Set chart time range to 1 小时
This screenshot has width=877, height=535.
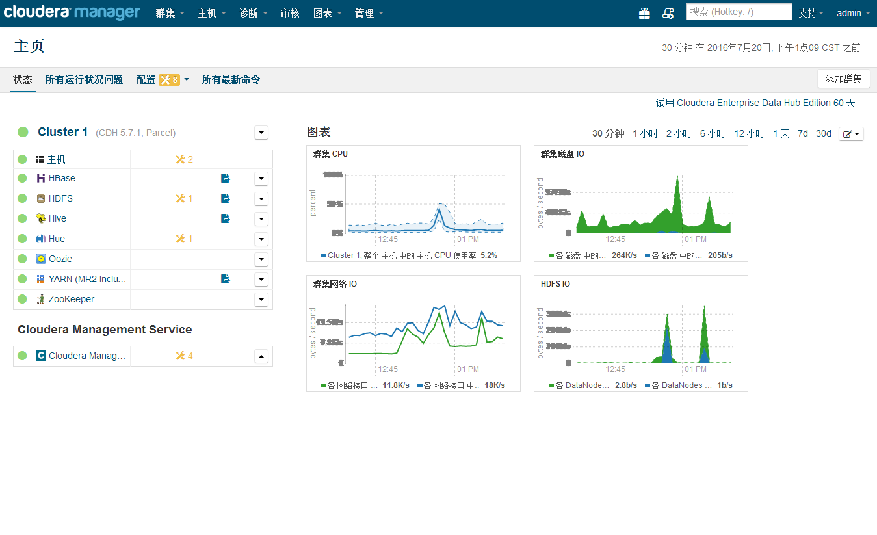click(645, 133)
